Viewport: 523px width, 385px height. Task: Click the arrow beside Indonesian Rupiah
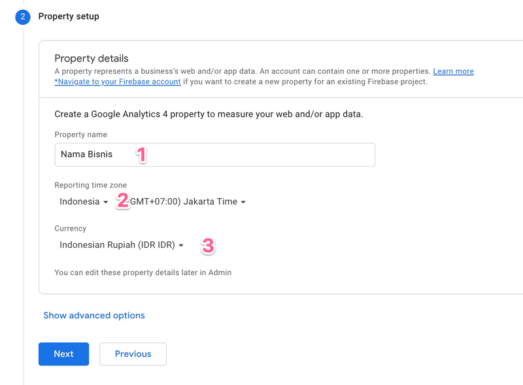[181, 246]
